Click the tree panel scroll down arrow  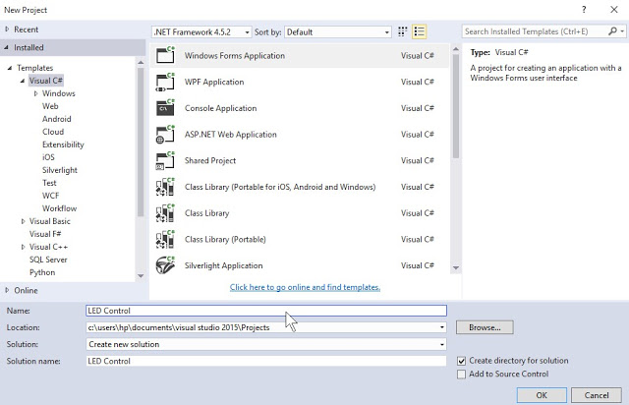(x=141, y=276)
